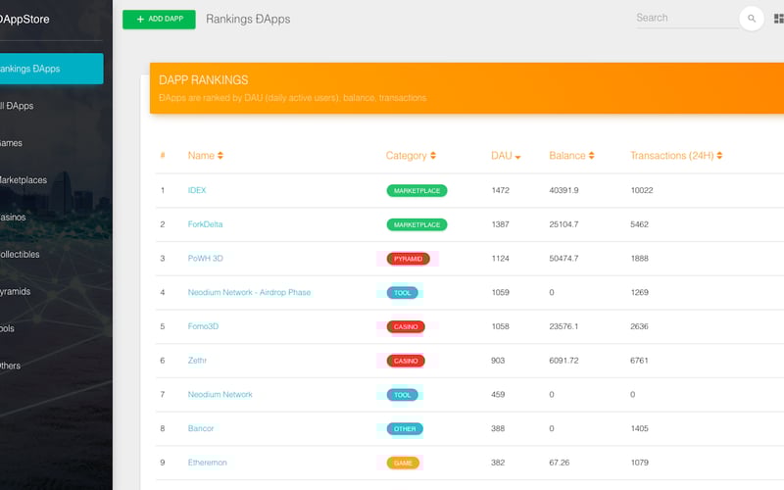
Task: Click CASINO badge in Zethr row
Action: (406, 361)
